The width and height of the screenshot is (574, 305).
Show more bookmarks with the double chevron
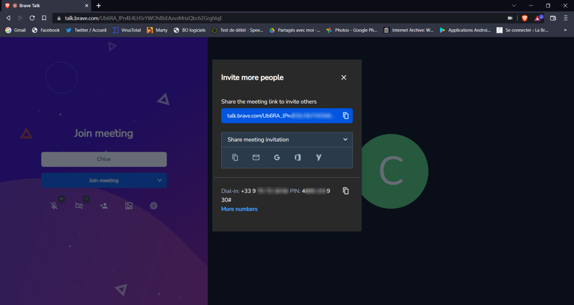[x=565, y=30]
